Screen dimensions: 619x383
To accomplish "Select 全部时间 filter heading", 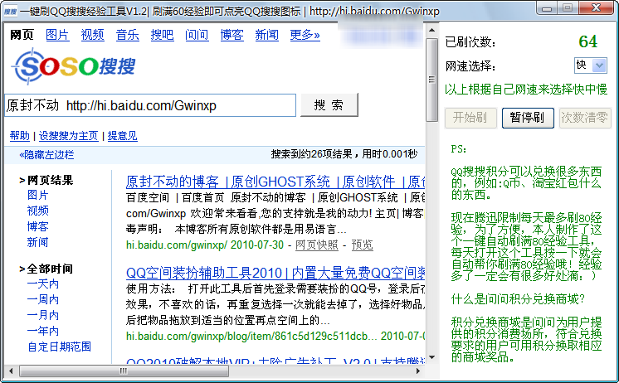I will click(x=50, y=269).
